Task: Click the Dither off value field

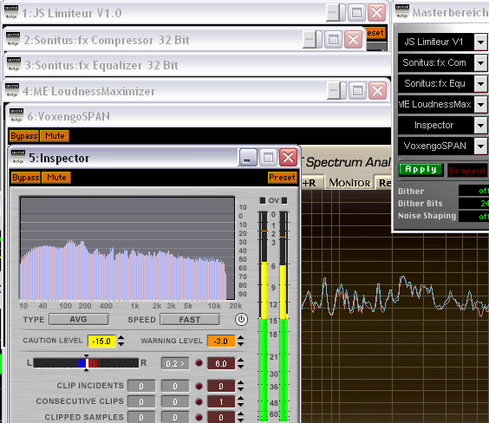Action: click(473, 191)
